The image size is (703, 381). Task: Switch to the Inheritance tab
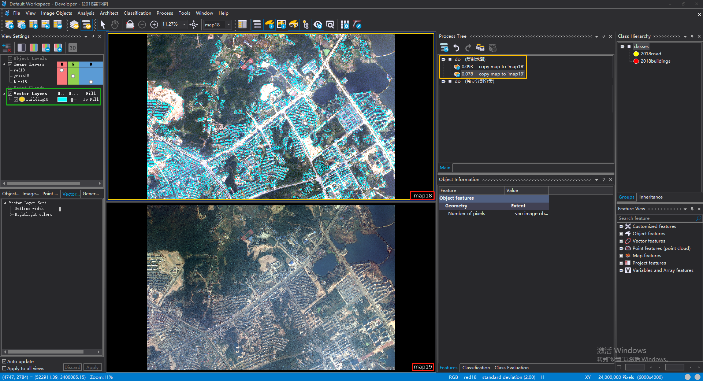(651, 197)
